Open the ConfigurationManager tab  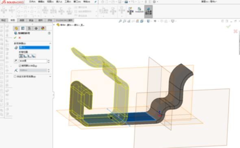click(x=29, y=28)
